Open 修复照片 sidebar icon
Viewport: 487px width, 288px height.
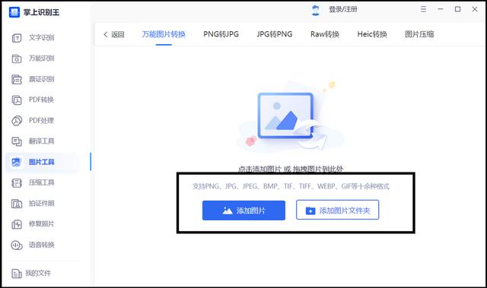pos(17,224)
